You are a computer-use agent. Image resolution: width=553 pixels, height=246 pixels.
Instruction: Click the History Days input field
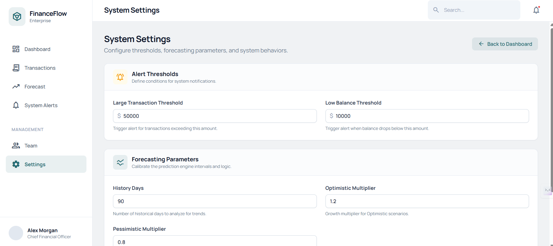(x=215, y=201)
